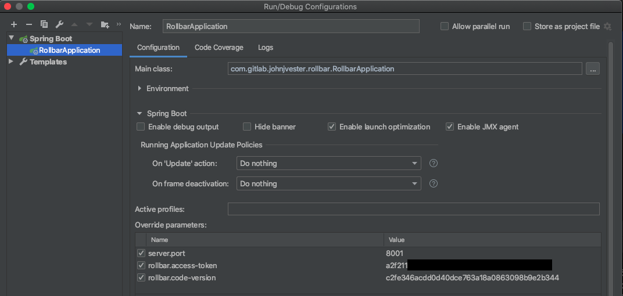Expand the Environment section
This screenshot has height=296, width=623.
point(139,88)
